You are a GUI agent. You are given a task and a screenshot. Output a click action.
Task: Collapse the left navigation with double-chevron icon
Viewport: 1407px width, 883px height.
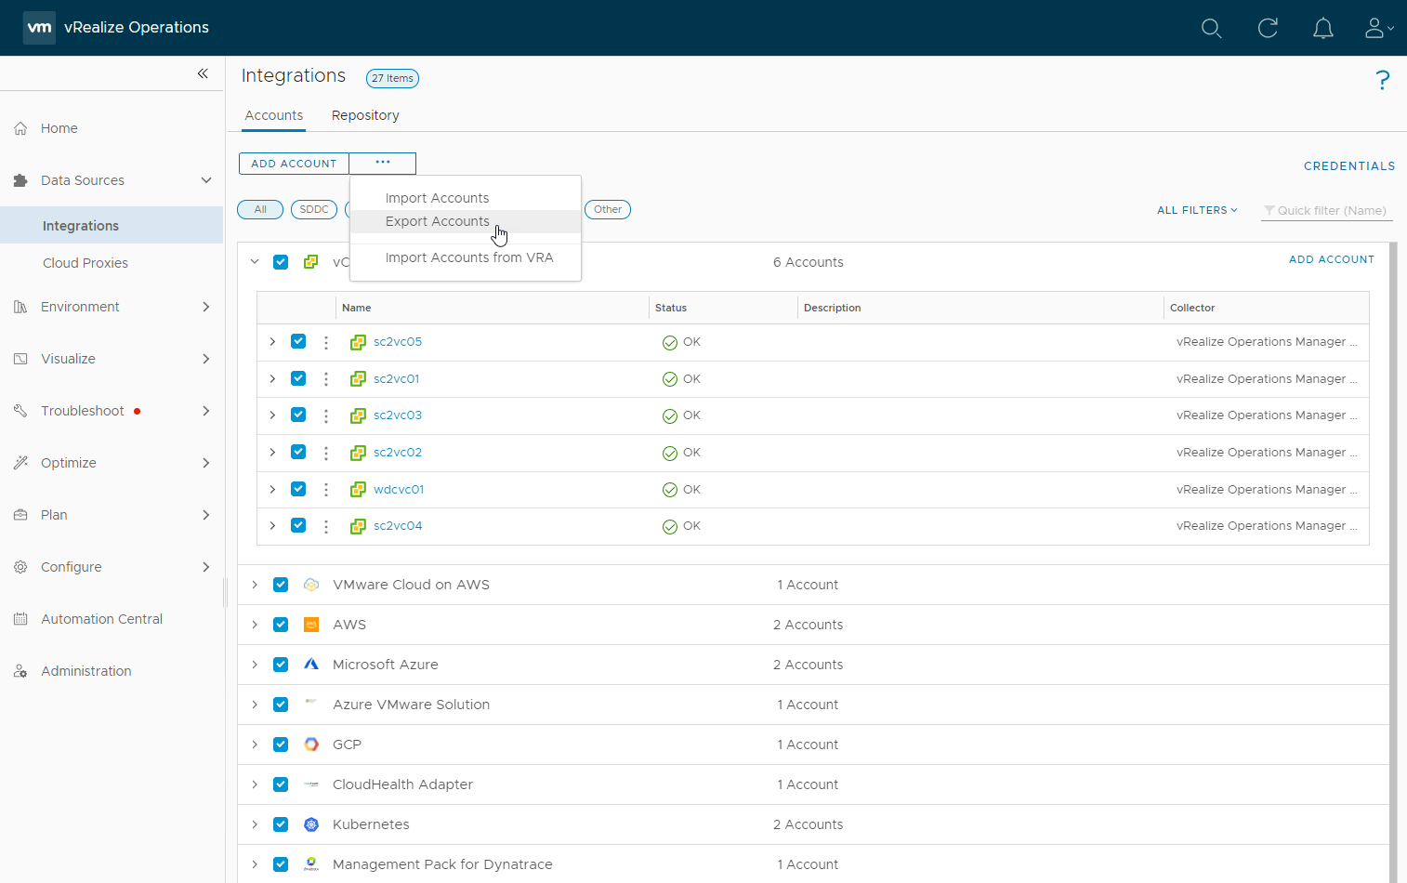203,73
